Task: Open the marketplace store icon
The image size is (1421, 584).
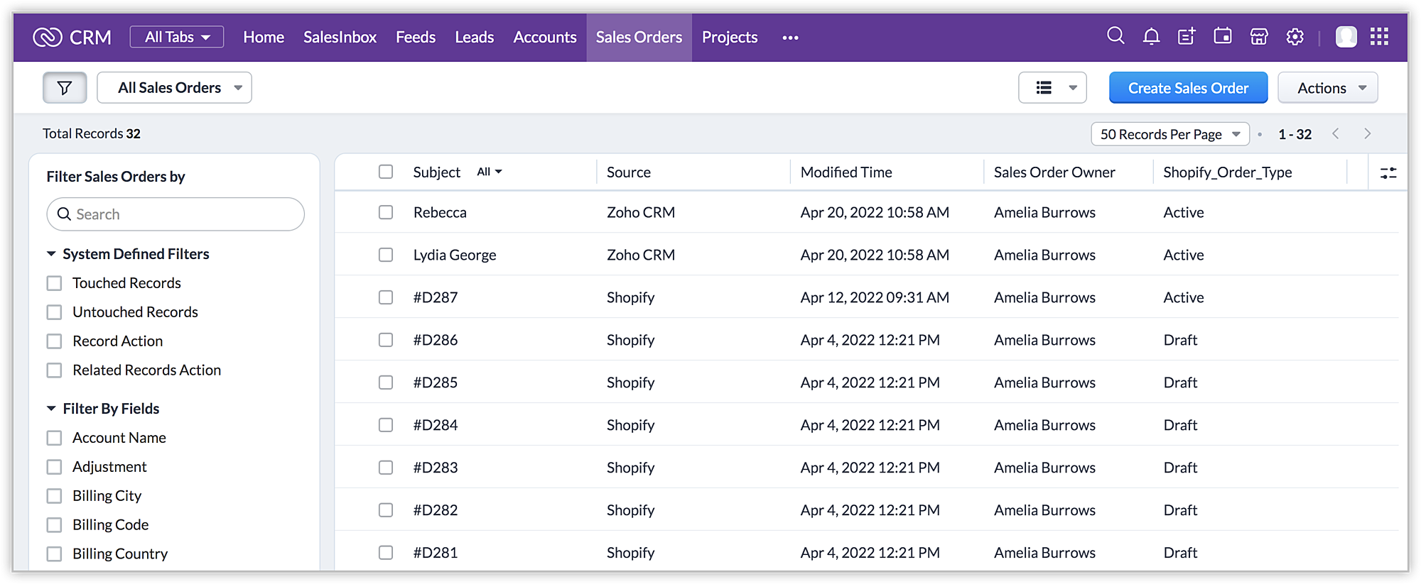Action: pos(1259,36)
